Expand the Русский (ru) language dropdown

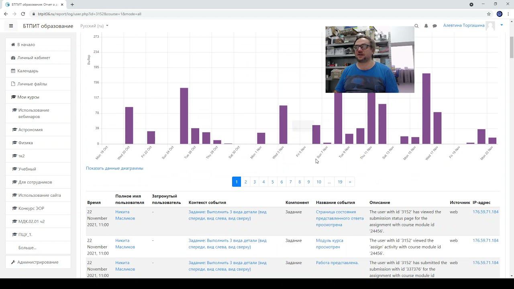coord(94,26)
